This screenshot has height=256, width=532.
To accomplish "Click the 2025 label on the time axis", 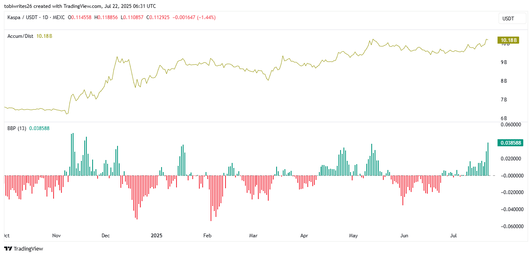I will click(157, 236).
